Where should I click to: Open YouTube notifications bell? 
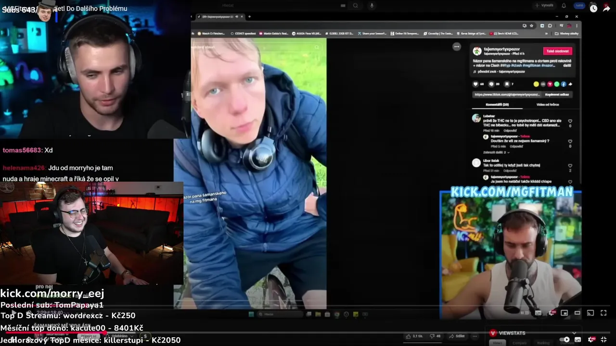tap(564, 5)
